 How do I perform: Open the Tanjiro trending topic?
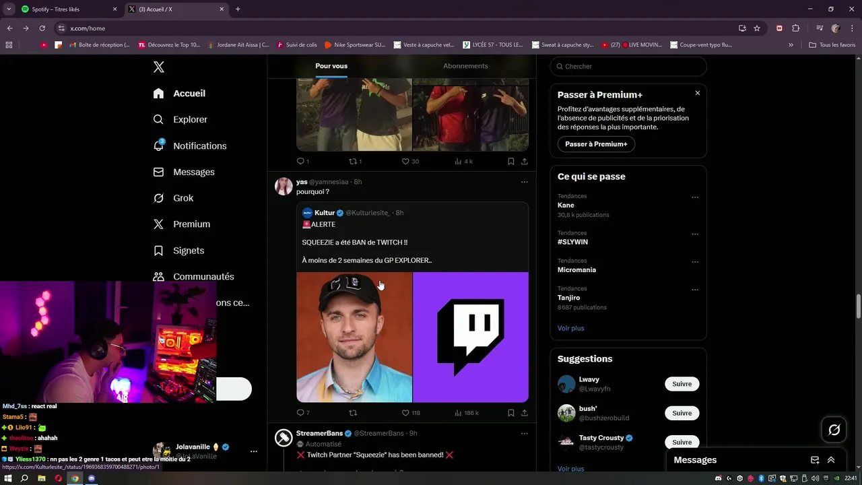coord(569,298)
